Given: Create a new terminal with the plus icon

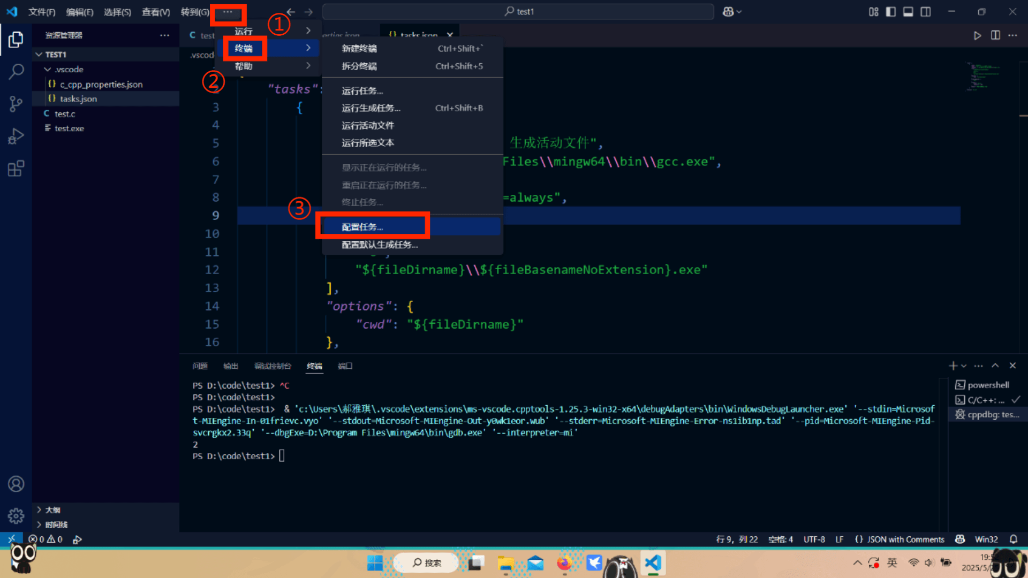Looking at the screenshot, I should [x=953, y=366].
